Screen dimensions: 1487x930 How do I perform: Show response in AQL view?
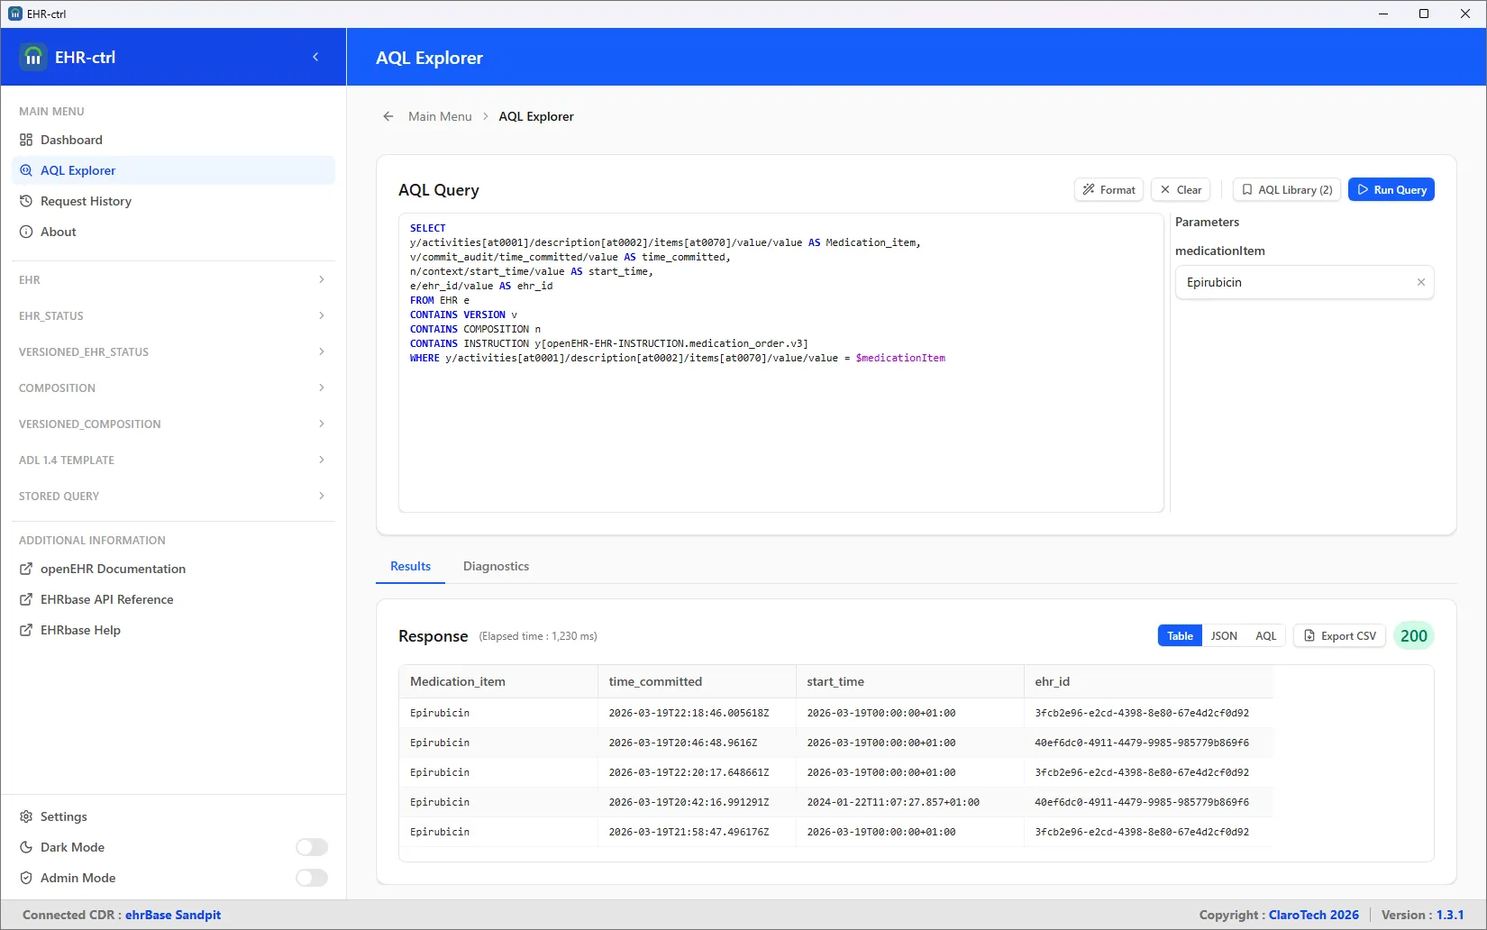[1266, 635]
